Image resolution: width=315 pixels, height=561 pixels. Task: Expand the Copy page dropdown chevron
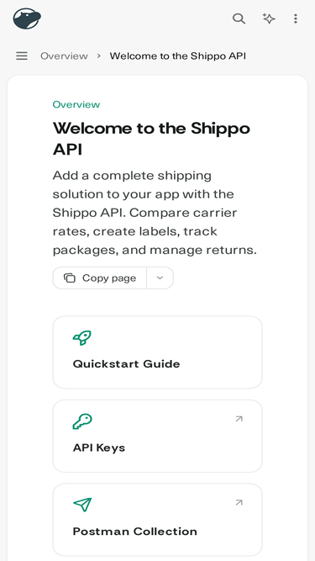point(160,278)
